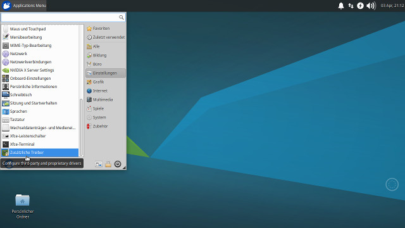
Task: Open the power manager indicator in panel
Action: 360,6
